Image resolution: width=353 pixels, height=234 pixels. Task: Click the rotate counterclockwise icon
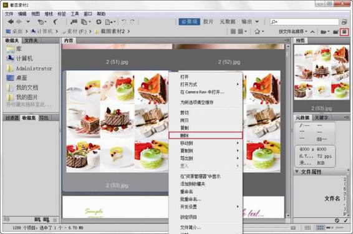pos(123,22)
